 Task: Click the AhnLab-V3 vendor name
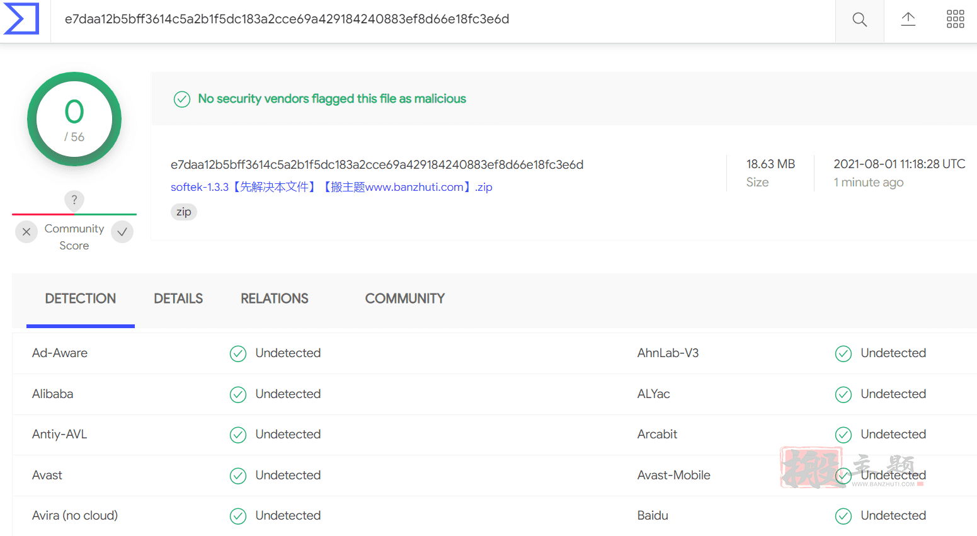pyautogui.click(x=668, y=353)
